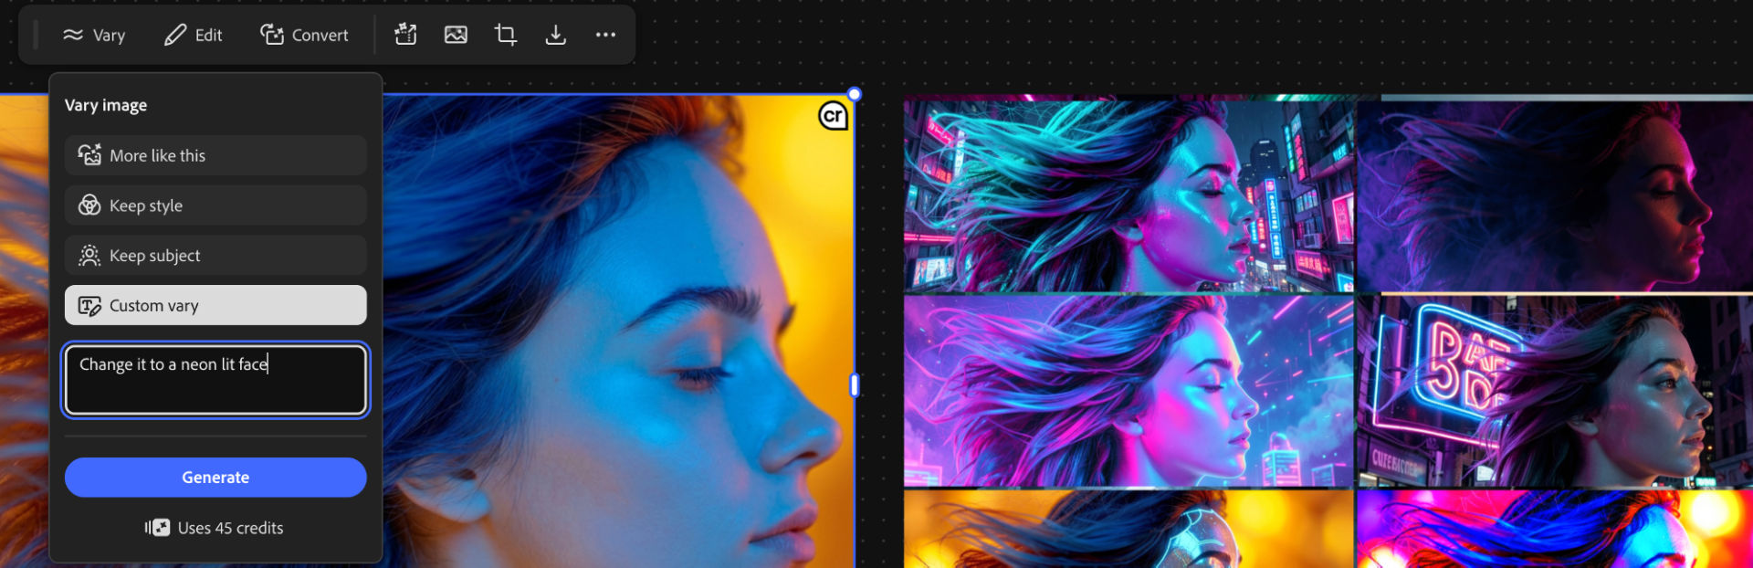
Task: Choose the Keep style option
Action: (215, 205)
